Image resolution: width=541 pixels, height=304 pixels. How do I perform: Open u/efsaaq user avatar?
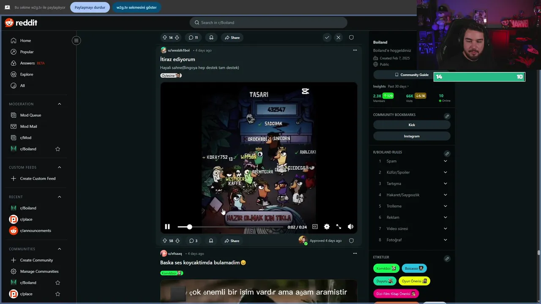(x=164, y=253)
